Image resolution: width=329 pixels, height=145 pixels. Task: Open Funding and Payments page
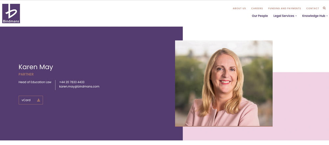(284, 8)
